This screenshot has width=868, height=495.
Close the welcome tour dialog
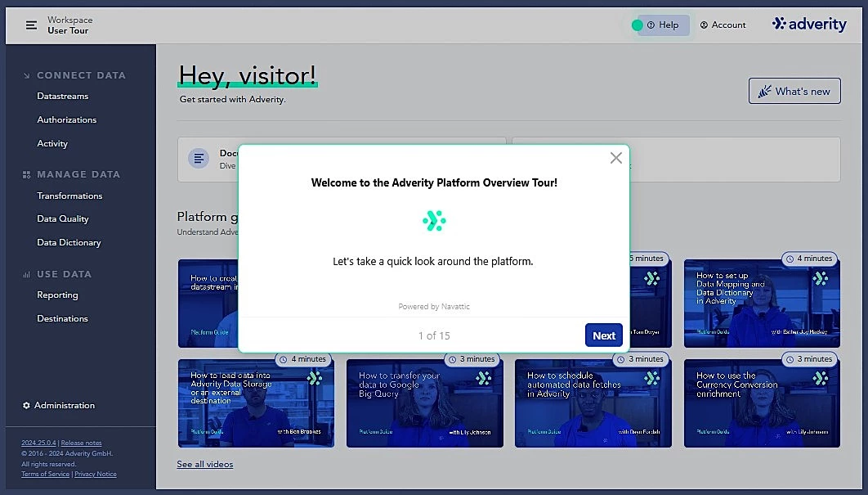[615, 158]
